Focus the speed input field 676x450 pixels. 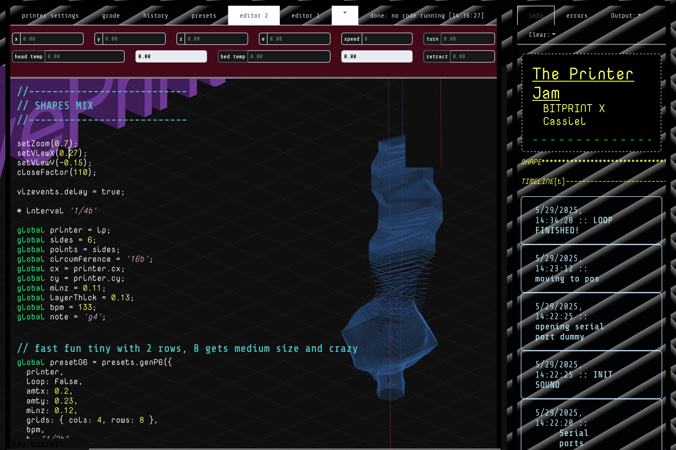point(387,39)
